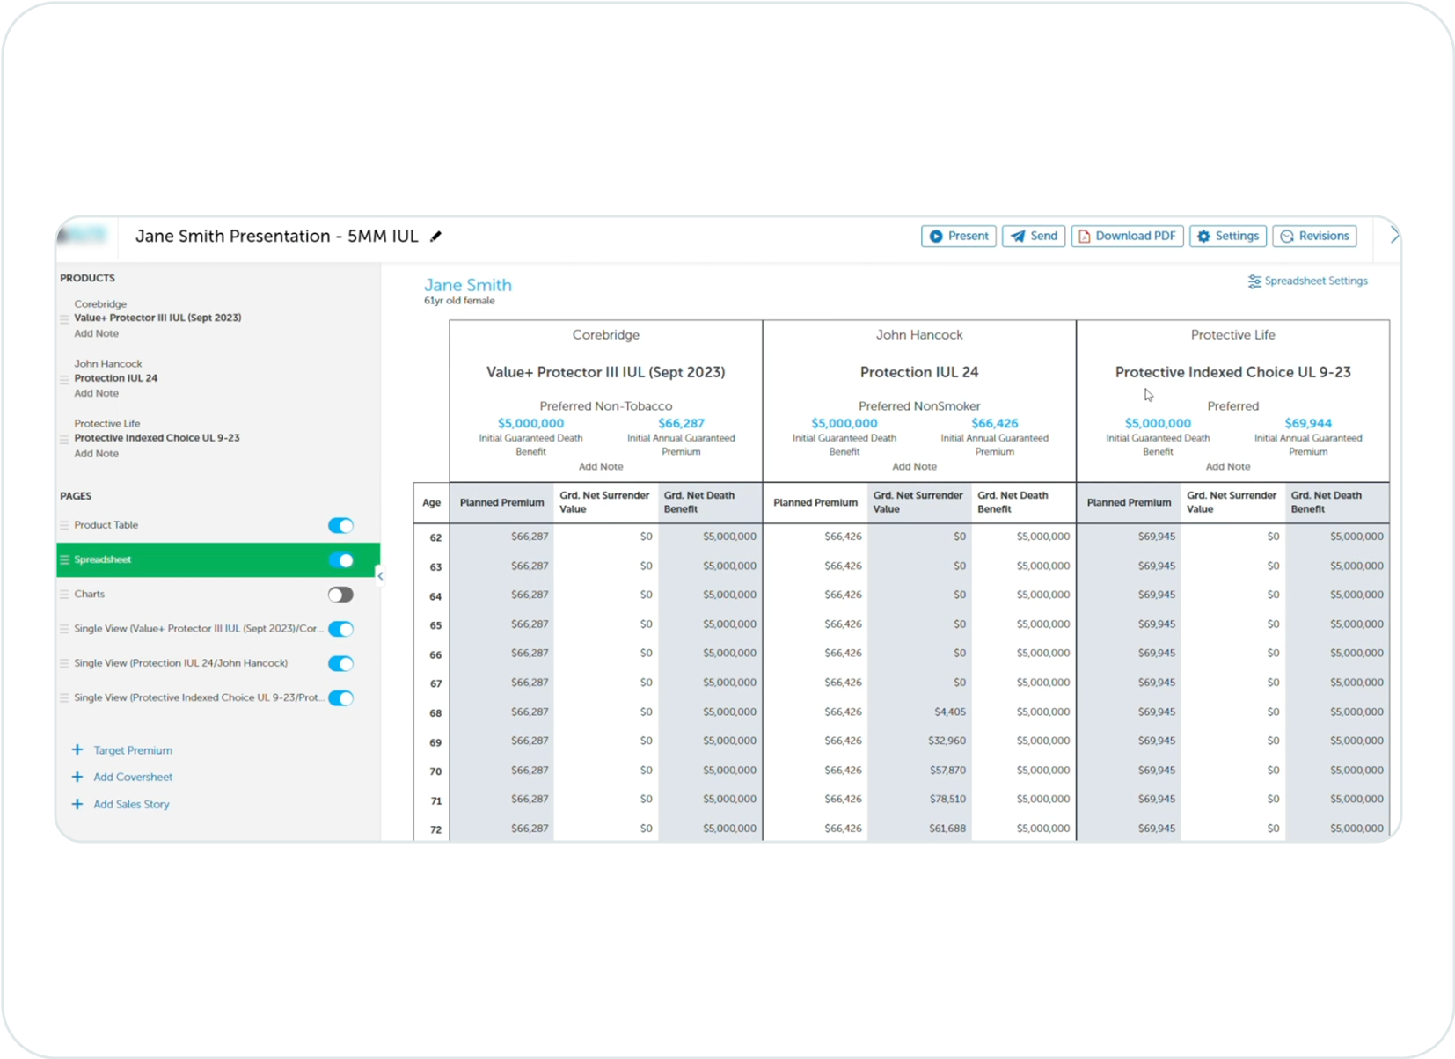Viewport: 1455px width, 1059px height.
Task: Click Corebridge Planned Premium column header
Action: pyautogui.click(x=501, y=503)
